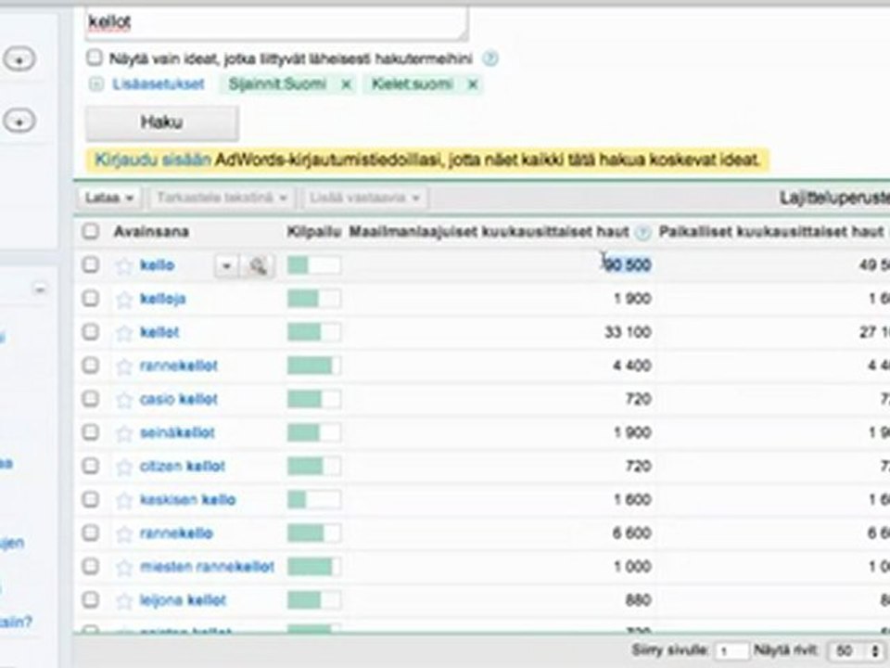Screen dimensions: 890x668
Task: Star the keyword keskisen kello
Action: (x=123, y=500)
